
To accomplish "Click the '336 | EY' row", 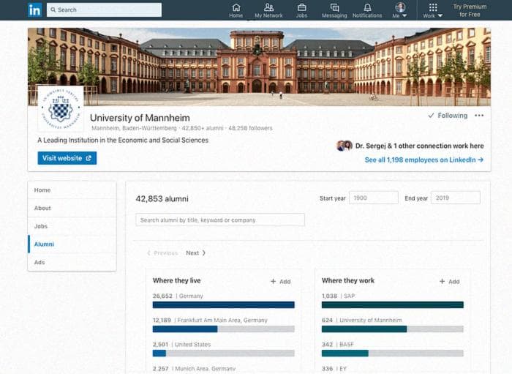I will pos(334,369).
